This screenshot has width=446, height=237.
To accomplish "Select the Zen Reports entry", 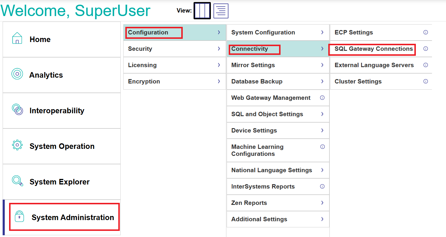I will coord(249,203).
